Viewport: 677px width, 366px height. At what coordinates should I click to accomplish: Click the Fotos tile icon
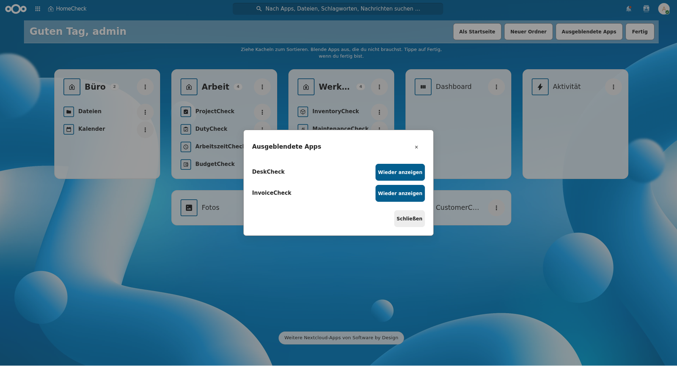189,208
